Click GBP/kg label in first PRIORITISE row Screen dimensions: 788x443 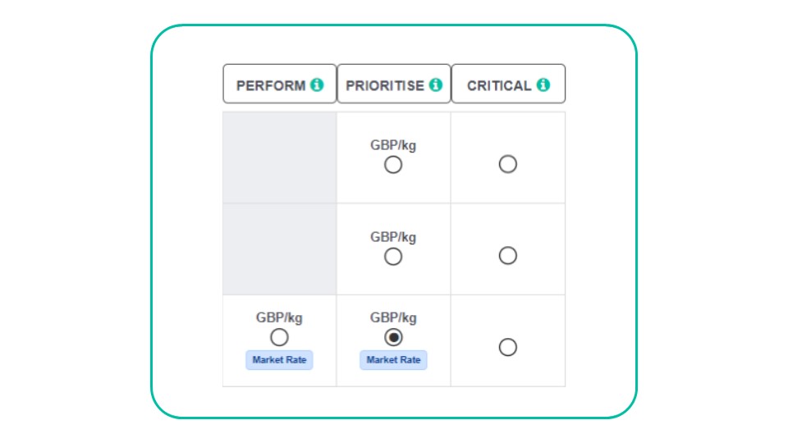pyautogui.click(x=393, y=146)
